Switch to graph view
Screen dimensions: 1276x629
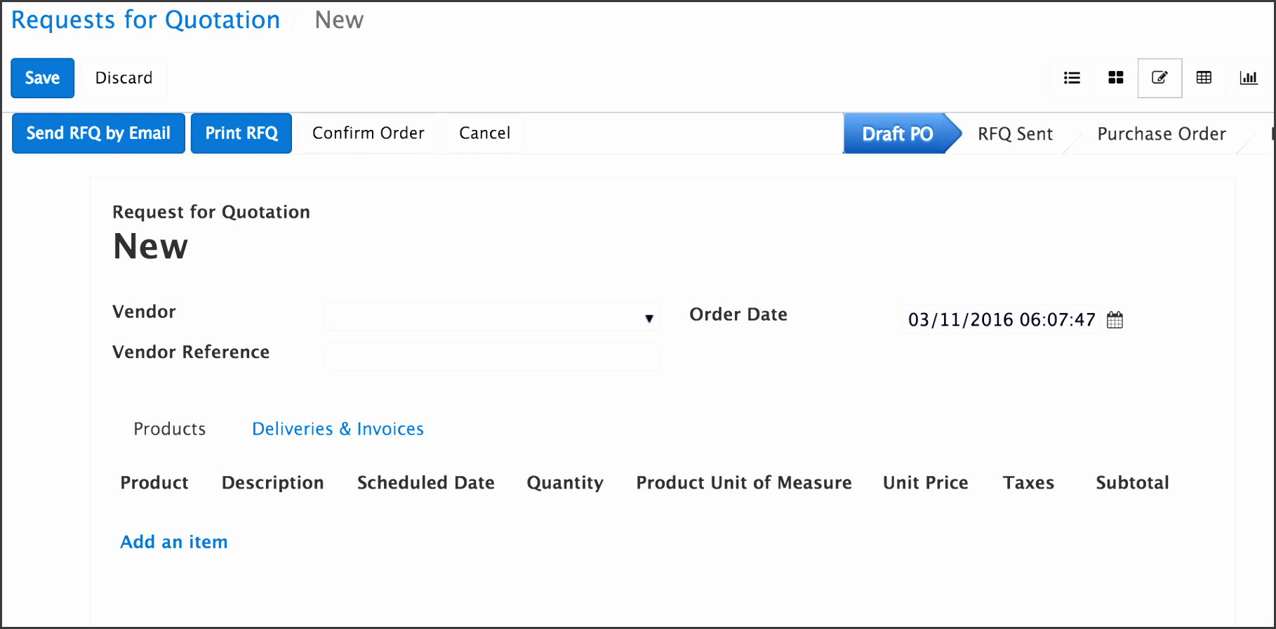pos(1249,78)
